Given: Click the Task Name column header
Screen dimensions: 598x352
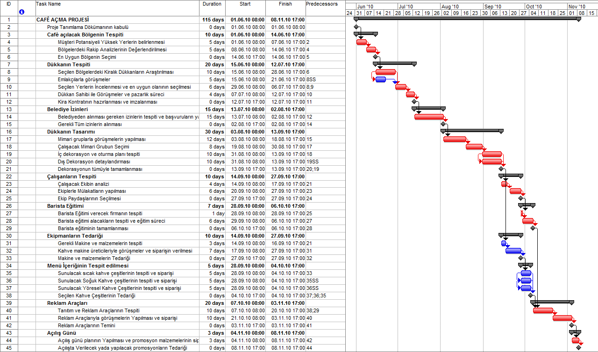Looking at the screenshot, I should pos(49,4).
